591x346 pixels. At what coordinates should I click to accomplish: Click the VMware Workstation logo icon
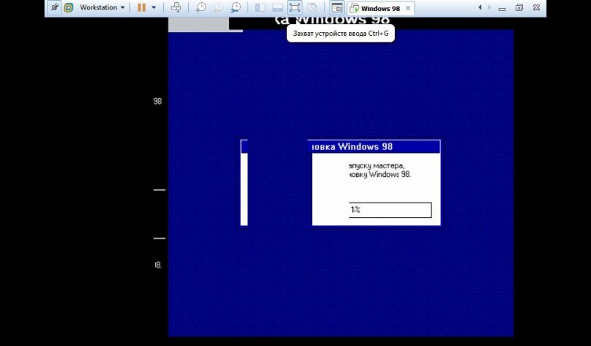[x=68, y=7]
